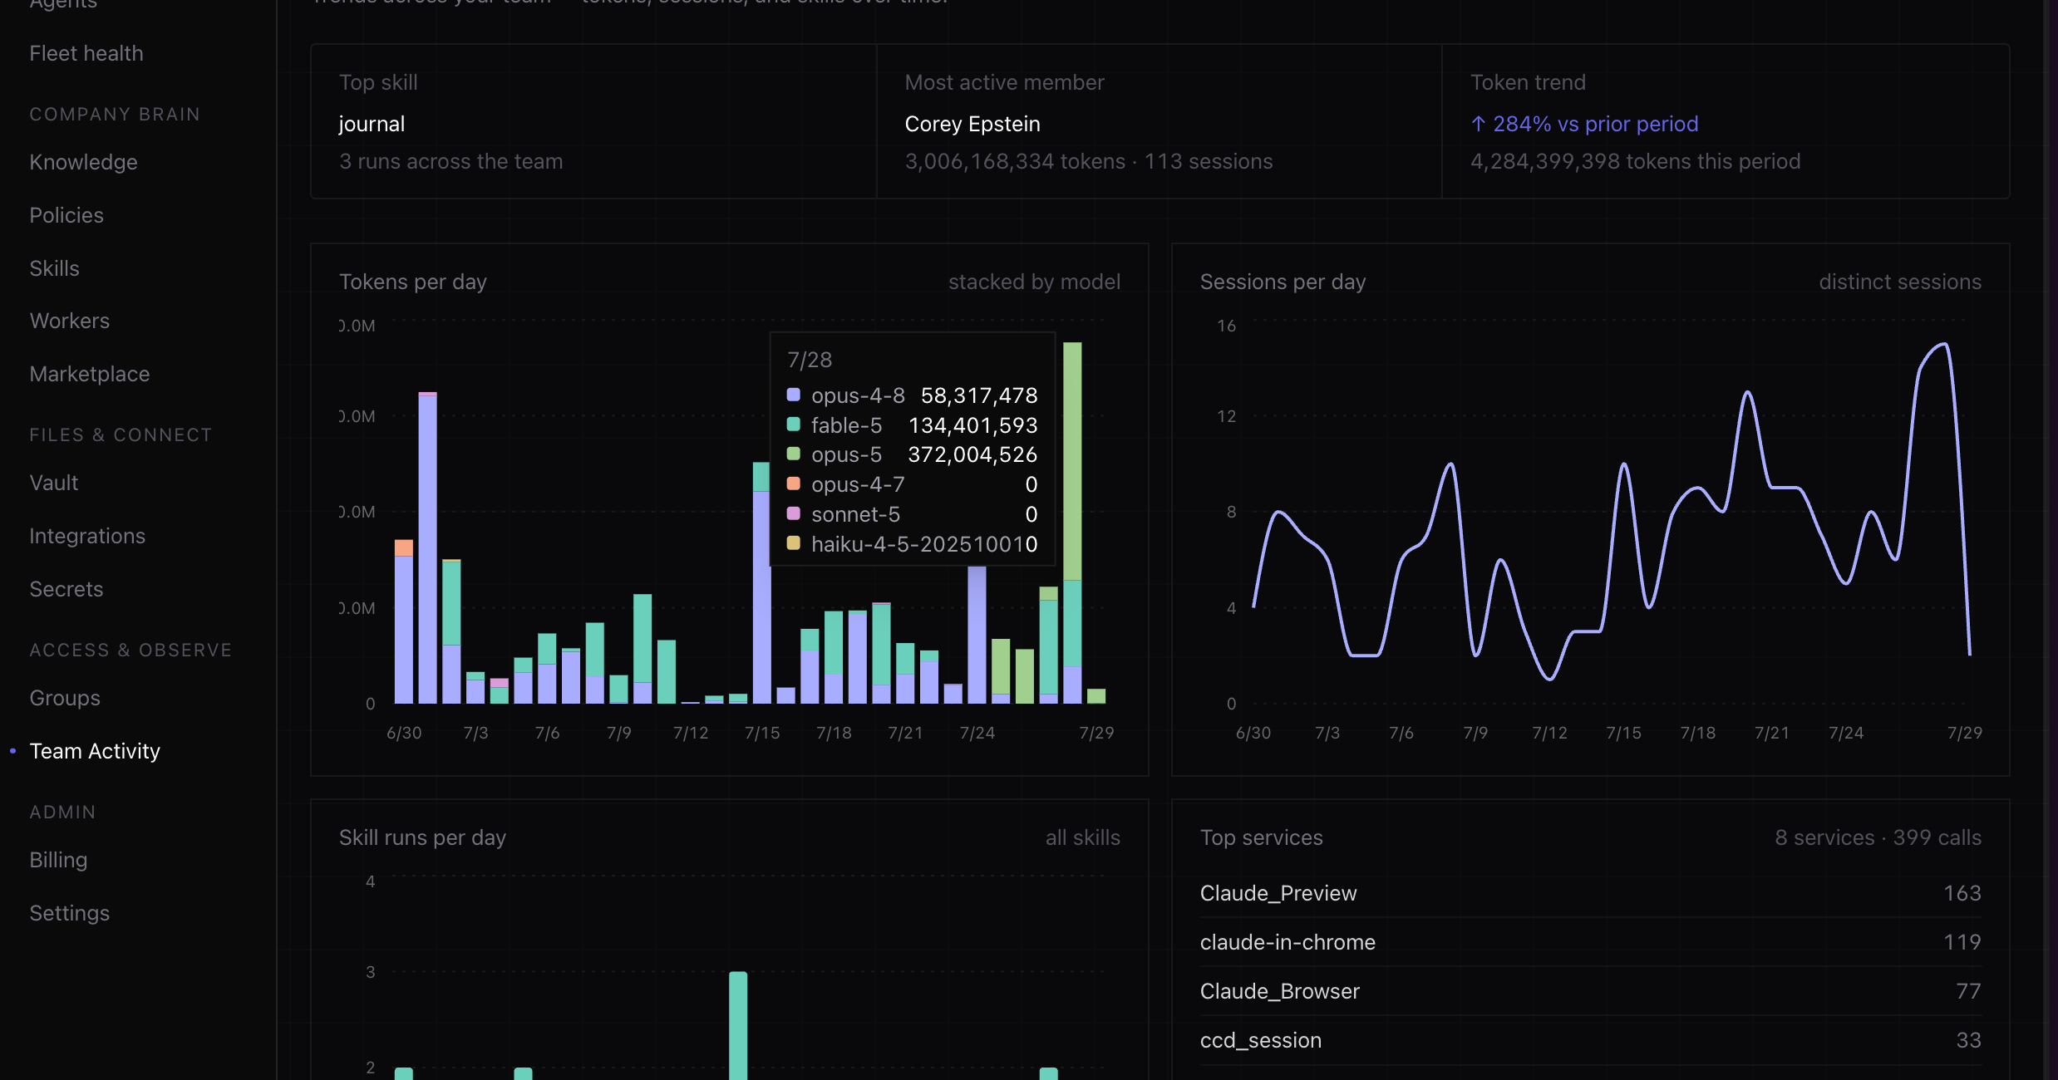Click the claude-in-chrome service row

(1590, 942)
